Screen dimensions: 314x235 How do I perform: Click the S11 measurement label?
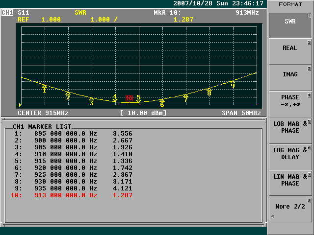click(24, 13)
